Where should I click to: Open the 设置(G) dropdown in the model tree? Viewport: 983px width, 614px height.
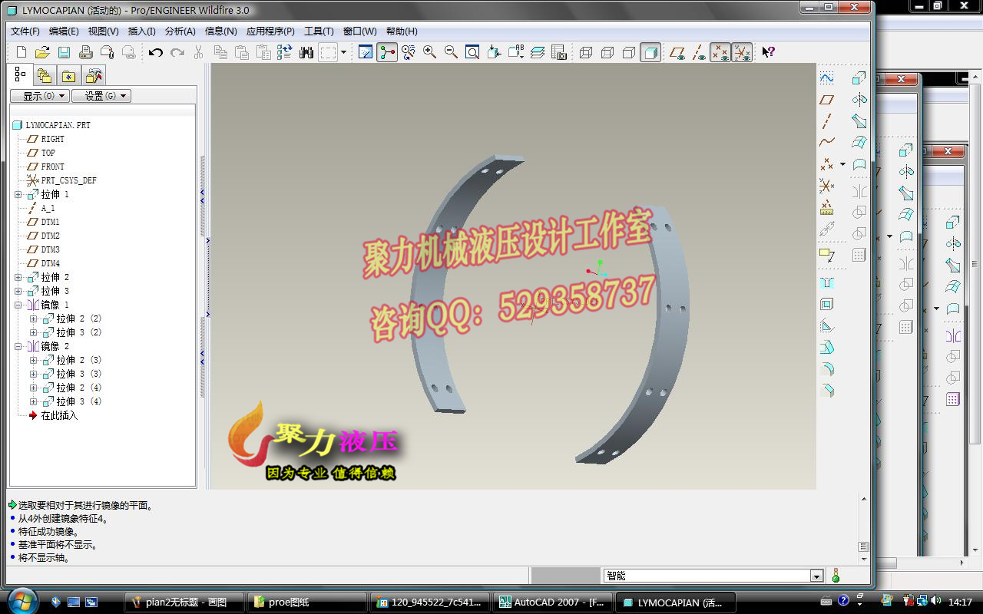point(101,95)
